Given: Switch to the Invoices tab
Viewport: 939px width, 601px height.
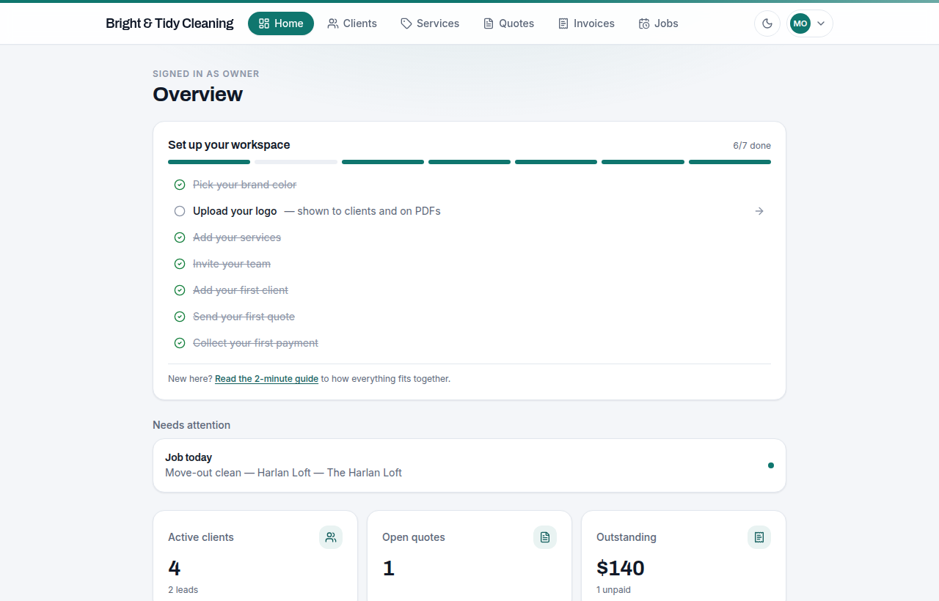Looking at the screenshot, I should point(586,23).
